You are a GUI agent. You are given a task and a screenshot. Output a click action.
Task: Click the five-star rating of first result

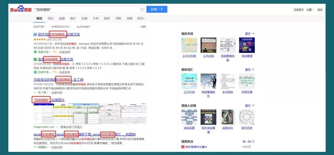point(40,39)
